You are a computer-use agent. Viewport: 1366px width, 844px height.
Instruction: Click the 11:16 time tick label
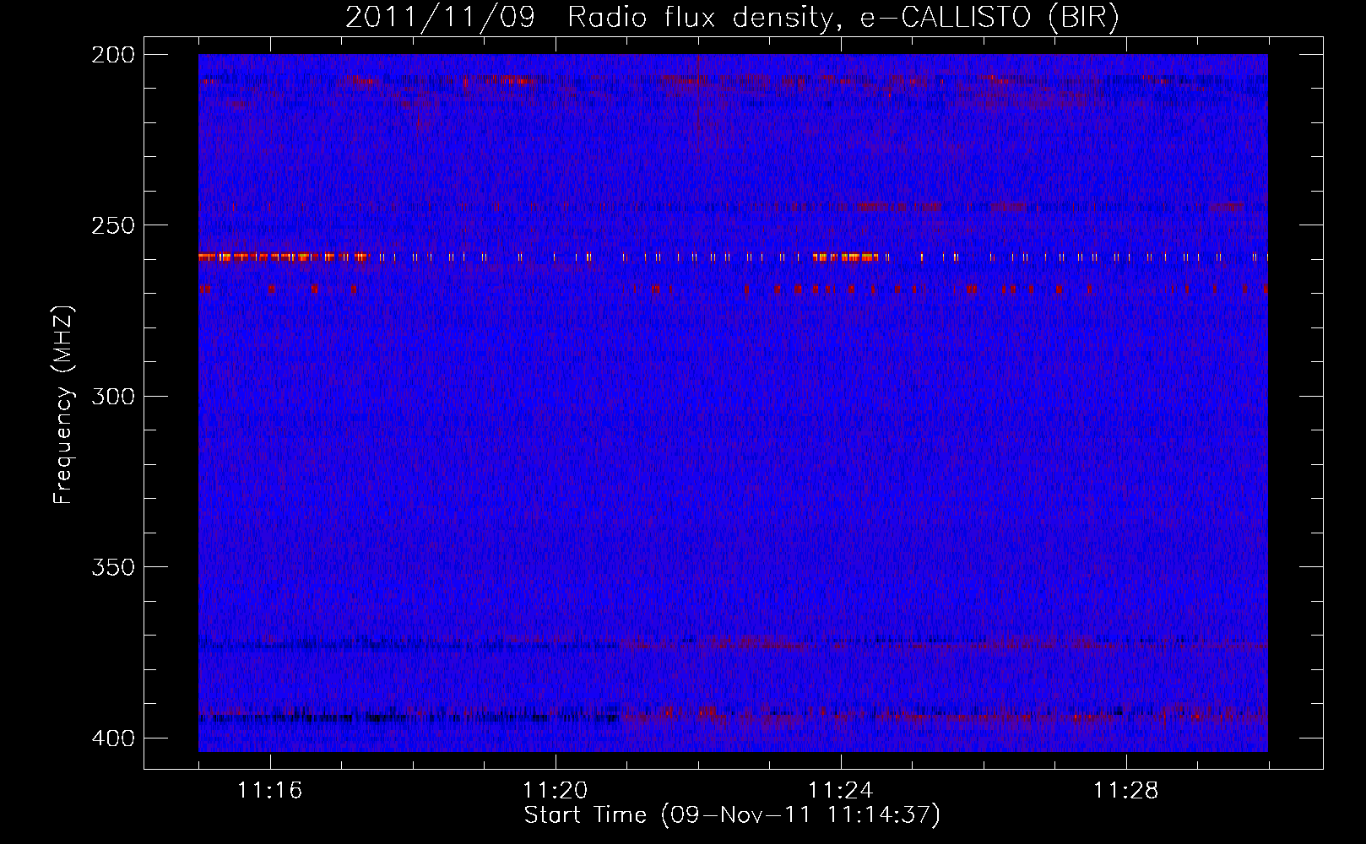click(270, 791)
